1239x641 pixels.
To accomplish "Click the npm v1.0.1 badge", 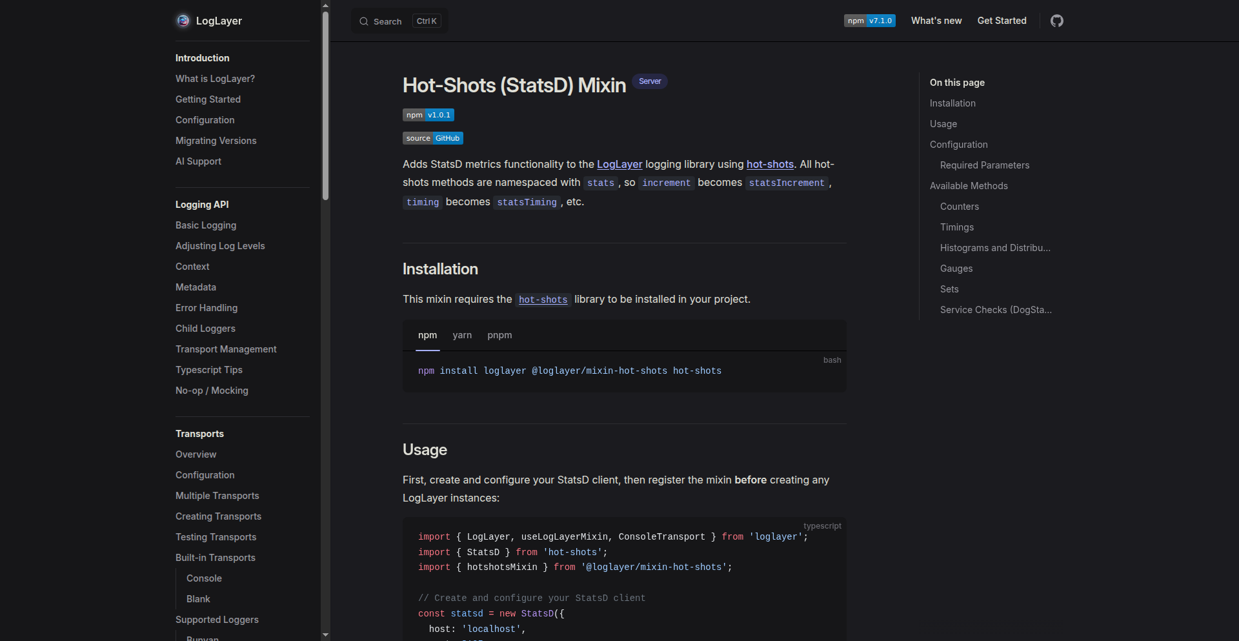I will click(428, 115).
